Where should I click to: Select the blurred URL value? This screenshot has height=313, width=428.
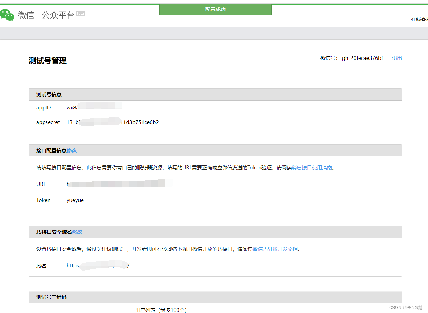click(116, 183)
